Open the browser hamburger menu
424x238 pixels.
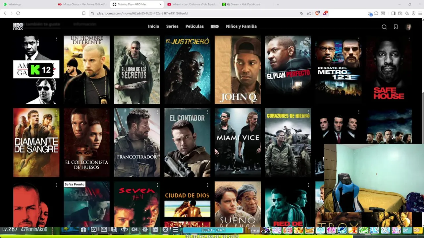coord(420,13)
